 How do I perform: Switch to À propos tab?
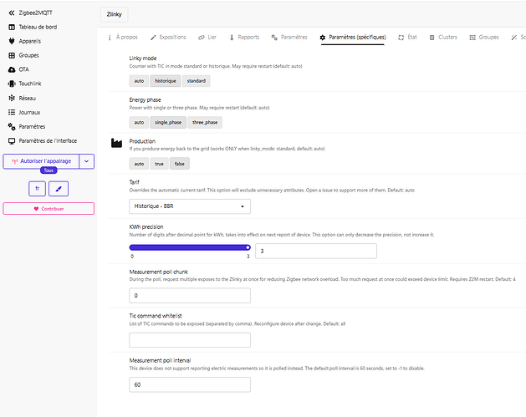point(123,38)
